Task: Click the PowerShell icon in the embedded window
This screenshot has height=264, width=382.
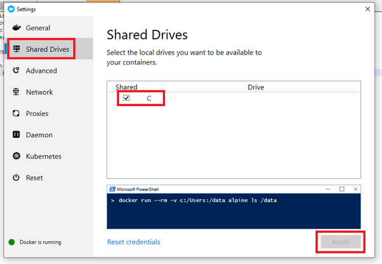Action: [112, 189]
